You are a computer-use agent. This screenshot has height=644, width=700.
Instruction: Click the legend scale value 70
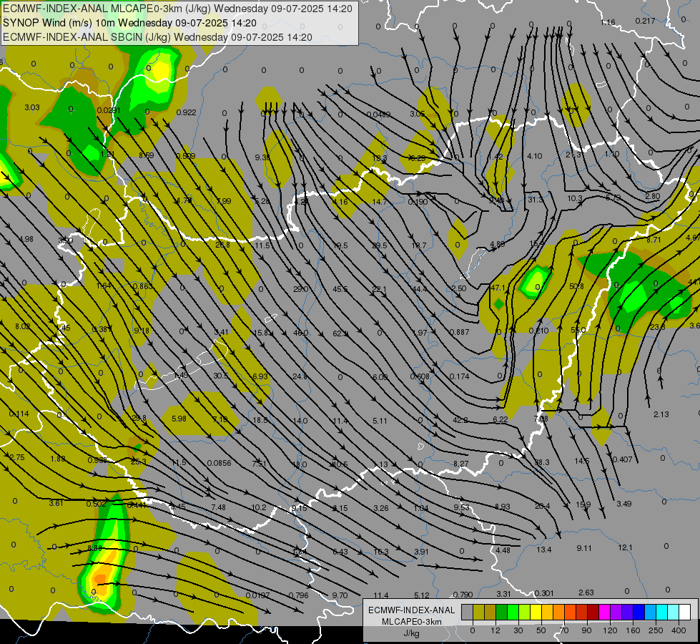point(564,630)
